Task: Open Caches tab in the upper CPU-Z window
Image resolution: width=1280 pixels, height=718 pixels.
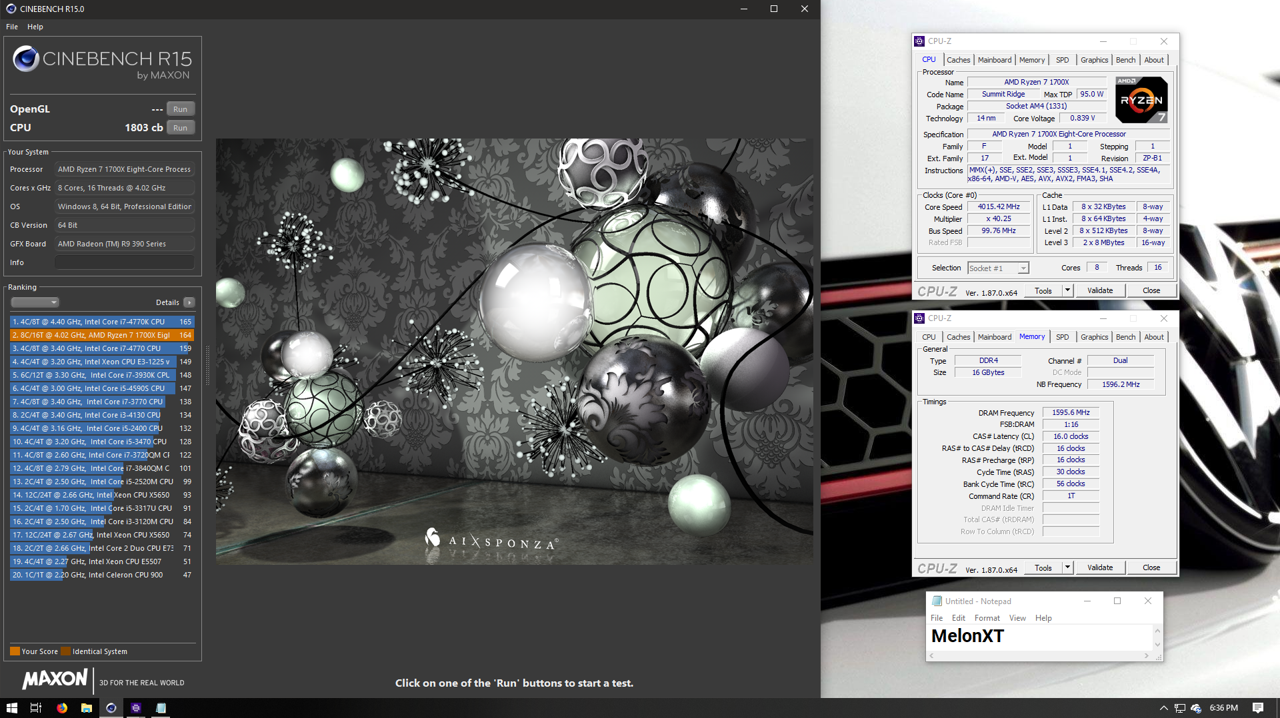Action: pyautogui.click(x=958, y=60)
